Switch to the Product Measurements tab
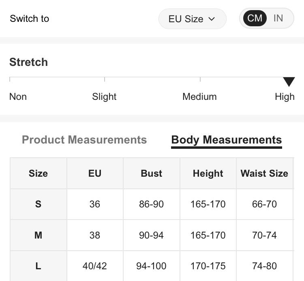Screen dimensions: 304x281 (x=84, y=140)
